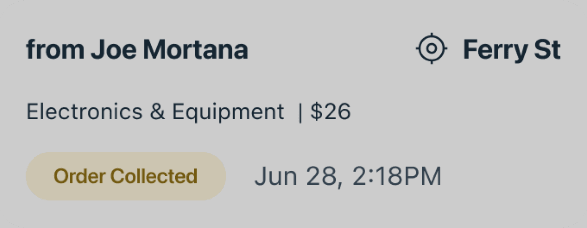Viewport: 587px width, 228px height.
Task: Click the word "from" before the sender name
Action: [x=55, y=49]
